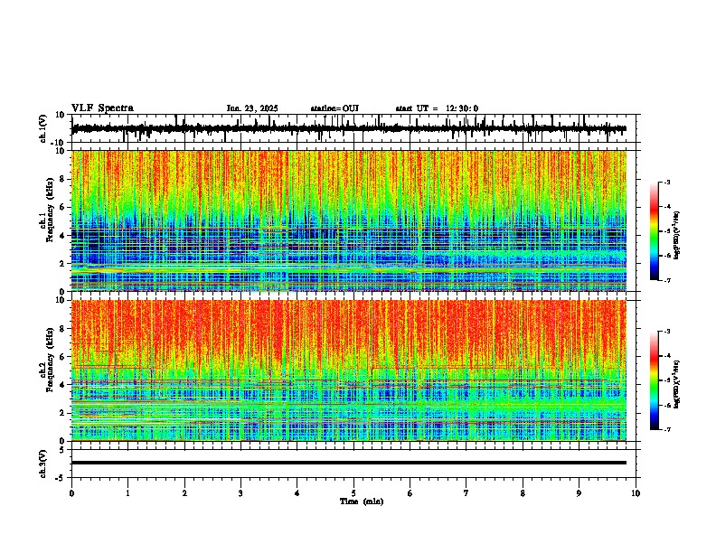Select the 'Jan. 23, 2025' date label

[x=252, y=108]
